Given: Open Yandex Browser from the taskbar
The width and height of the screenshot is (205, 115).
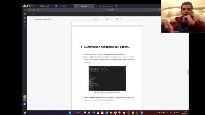Looking at the screenshot, I should [115, 113].
